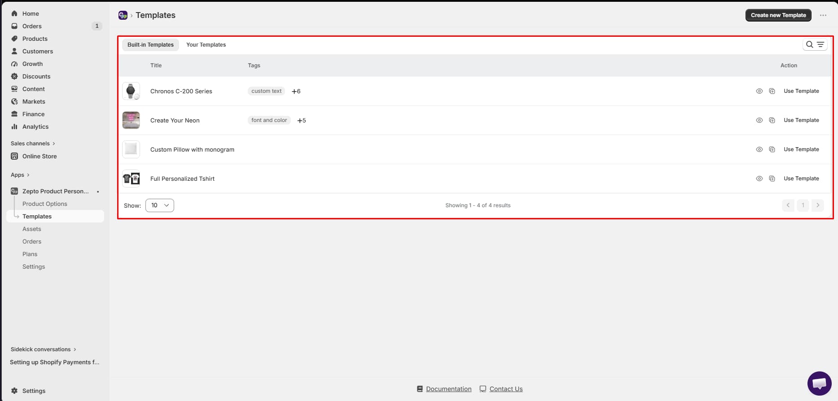This screenshot has width=838, height=401.
Task: Expand the Sales channels section
Action: pyautogui.click(x=33, y=144)
